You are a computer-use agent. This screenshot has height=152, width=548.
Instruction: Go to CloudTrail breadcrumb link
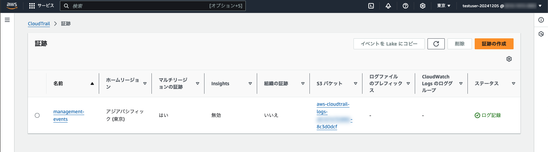pyautogui.click(x=39, y=24)
